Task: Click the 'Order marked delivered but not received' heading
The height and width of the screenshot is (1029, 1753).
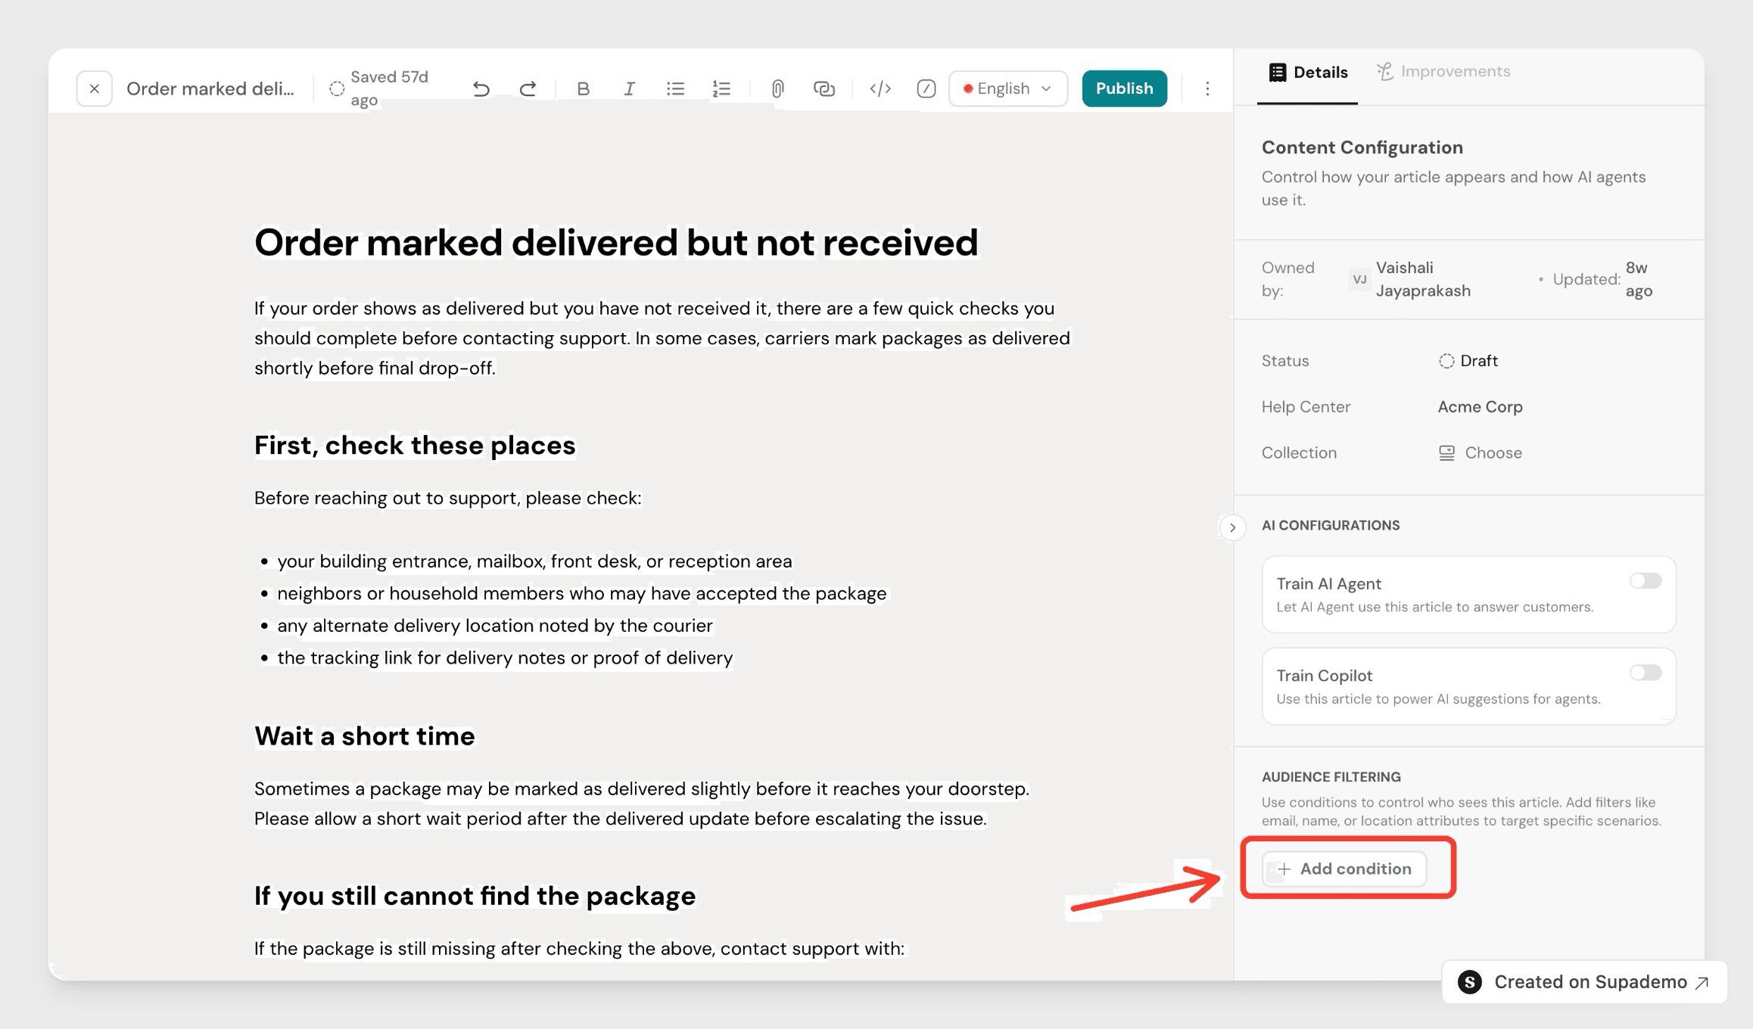Action: click(616, 243)
